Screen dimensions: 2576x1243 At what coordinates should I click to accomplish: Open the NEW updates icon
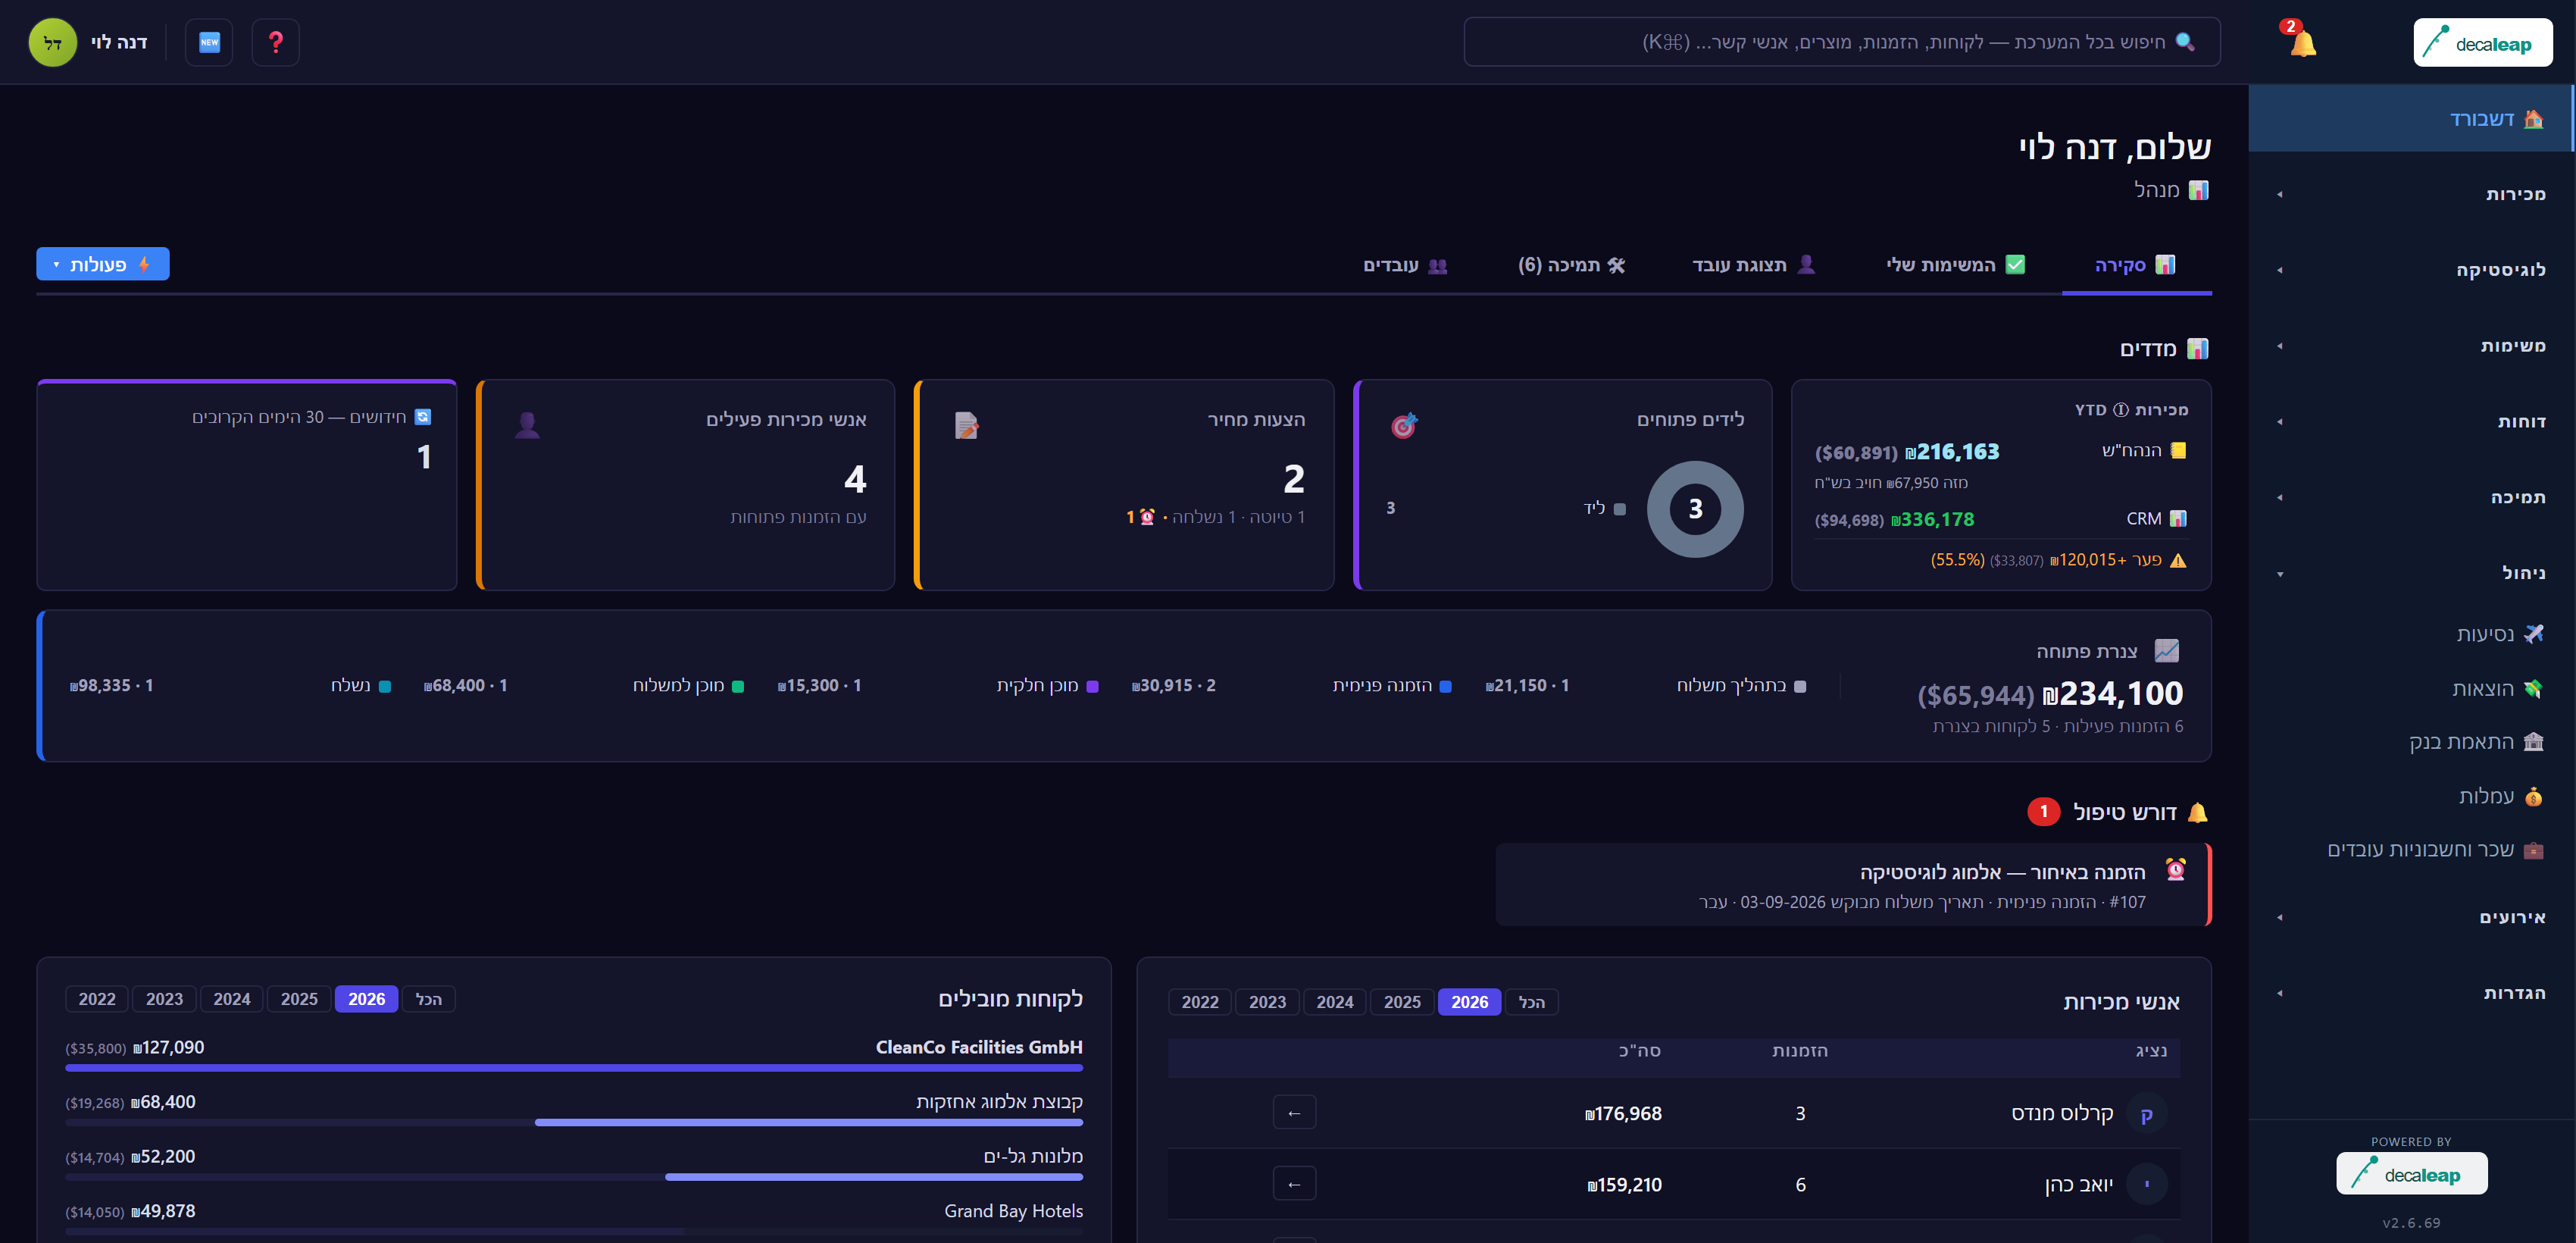[209, 42]
